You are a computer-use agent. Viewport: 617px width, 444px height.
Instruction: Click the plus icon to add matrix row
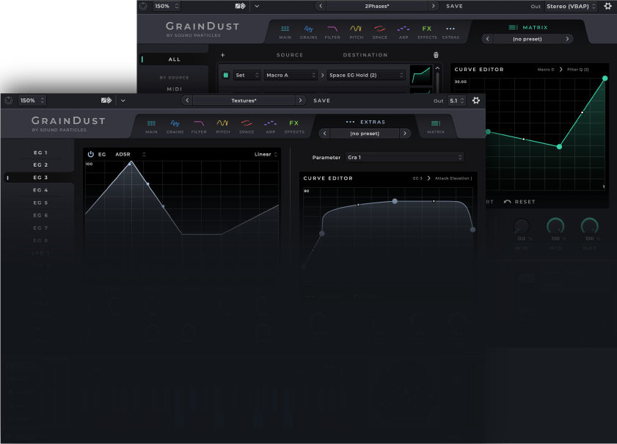(223, 55)
